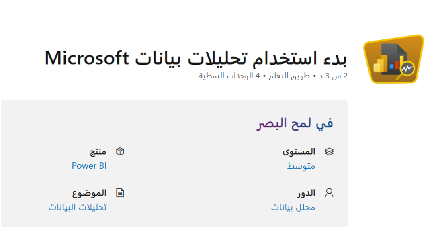Follow the محلل بيانات role link

coord(293,207)
